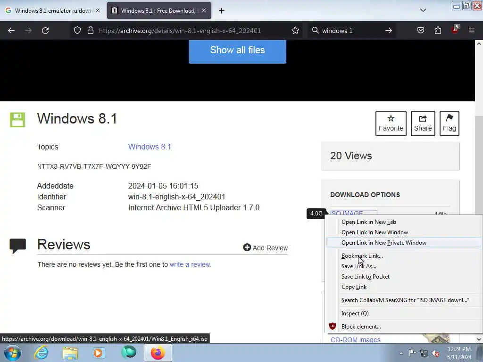Viewport: 483px width, 362px height.
Task: Click the Action Center flag tray icon
Action: click(x=412, y=353)
